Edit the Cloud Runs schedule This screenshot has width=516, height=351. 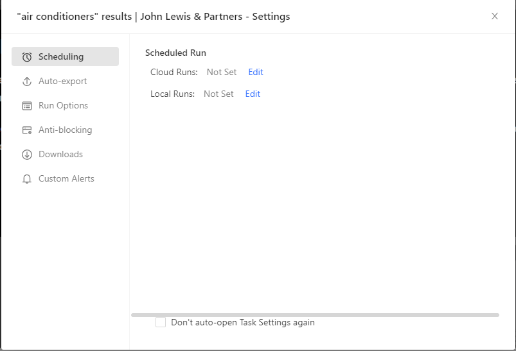click(x=256, y=72)
